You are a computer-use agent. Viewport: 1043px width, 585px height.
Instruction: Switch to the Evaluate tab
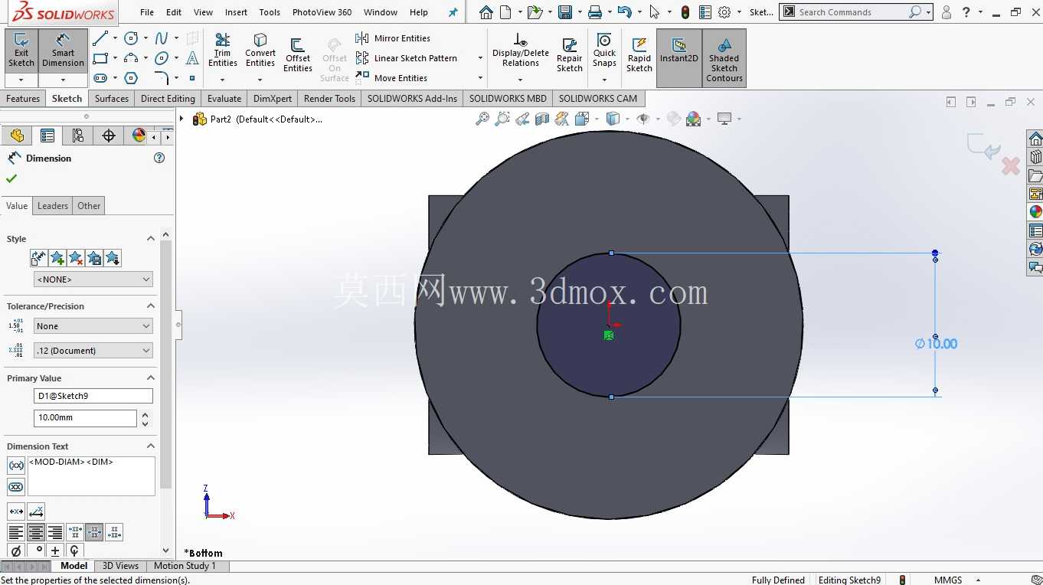pyautogui.click(x=224, y=99)
